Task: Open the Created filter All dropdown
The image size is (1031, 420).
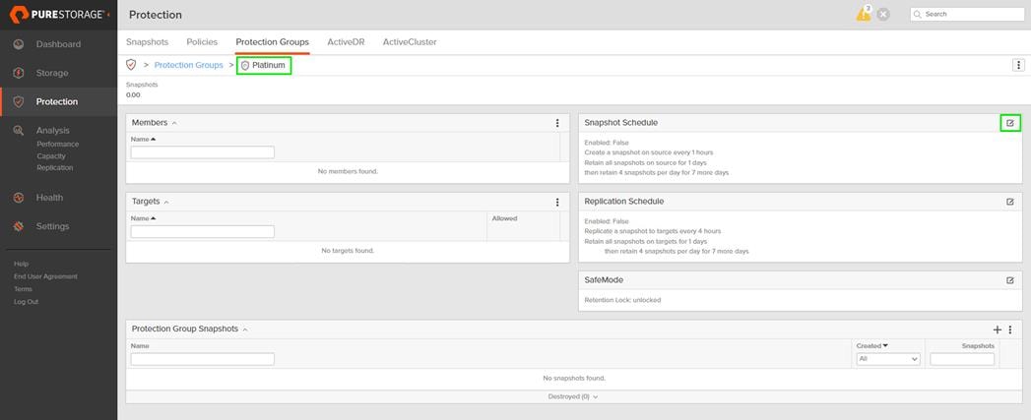Action: 887,360
